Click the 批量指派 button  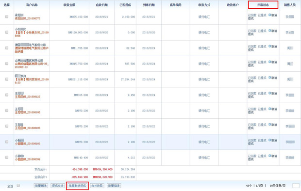coord(114,186)
